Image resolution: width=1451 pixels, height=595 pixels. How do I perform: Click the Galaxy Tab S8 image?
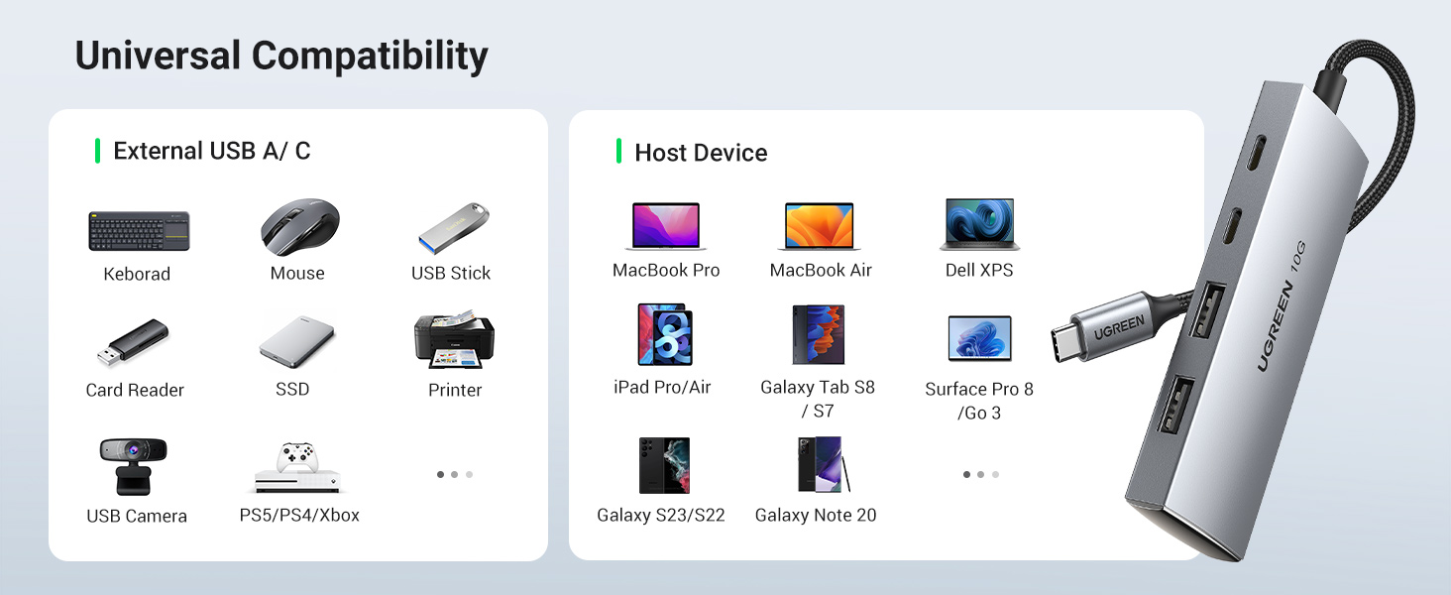[818, 335]
